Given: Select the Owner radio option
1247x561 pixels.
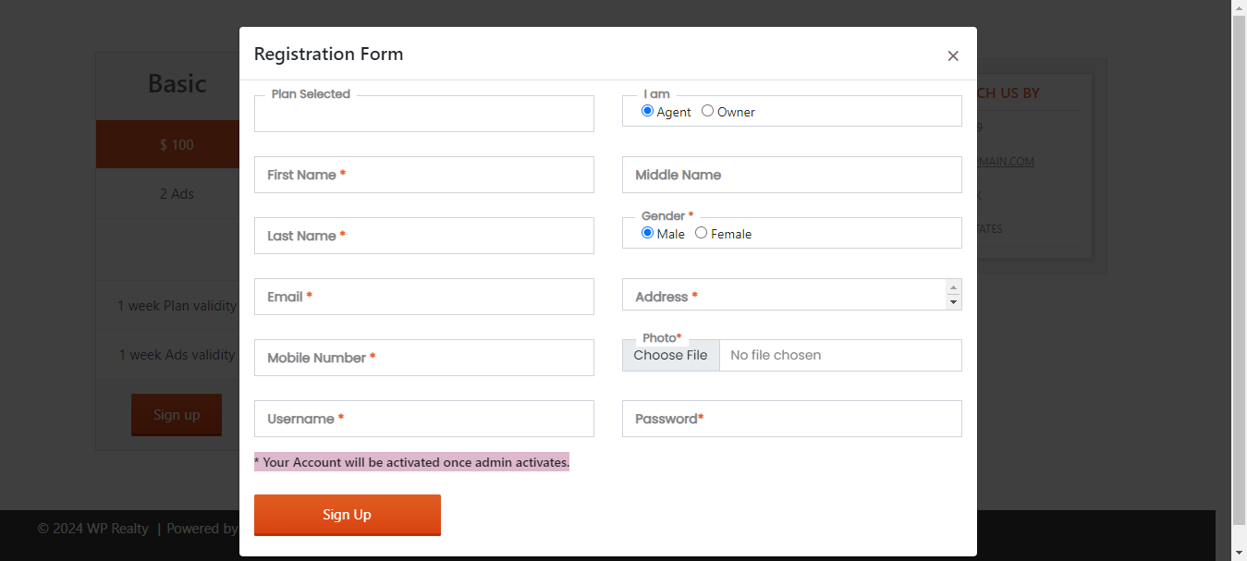Looking at the screenshot, I should point(708,111).
